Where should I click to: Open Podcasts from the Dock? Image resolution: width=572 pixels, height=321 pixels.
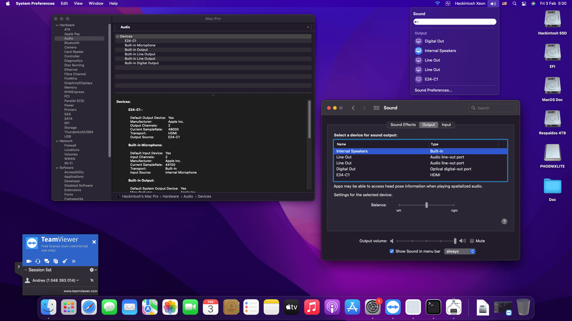point(332,307)
